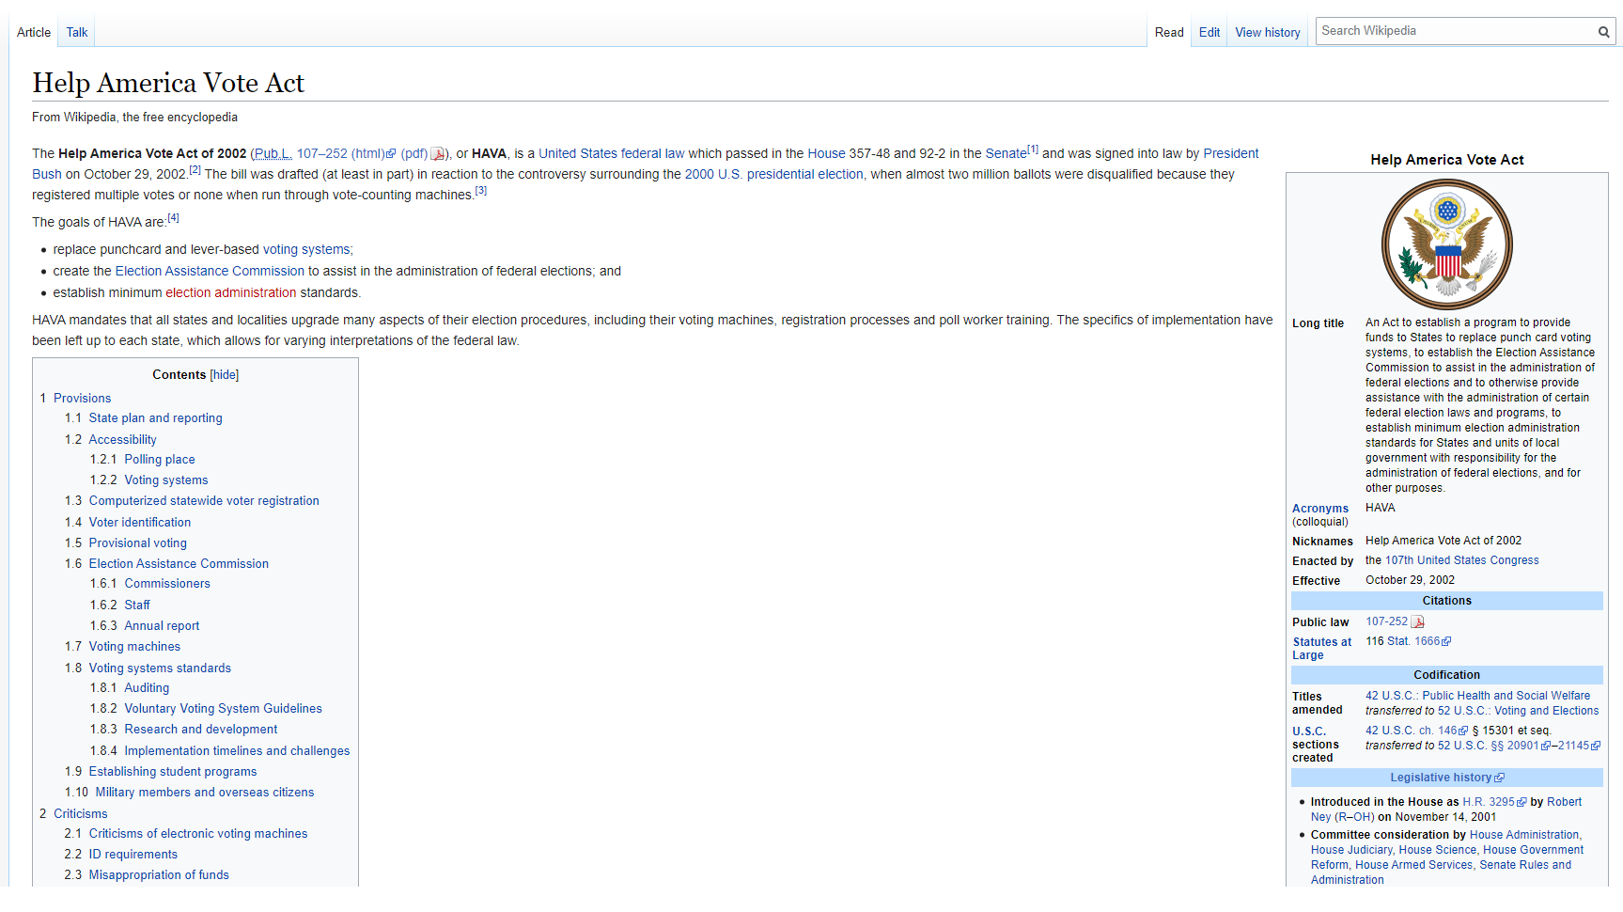Open the 107th United States Congress link
1623x912 pixels.
(x=1461, y=560)
